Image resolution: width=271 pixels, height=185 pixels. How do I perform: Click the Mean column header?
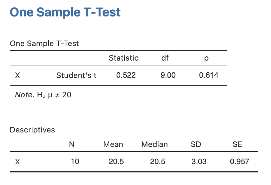[x=113, y=144]
